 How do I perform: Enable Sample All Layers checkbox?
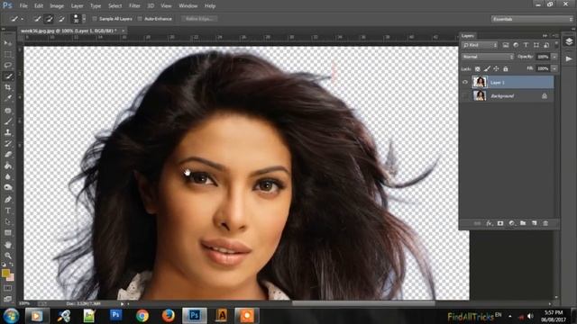[95, 19]
